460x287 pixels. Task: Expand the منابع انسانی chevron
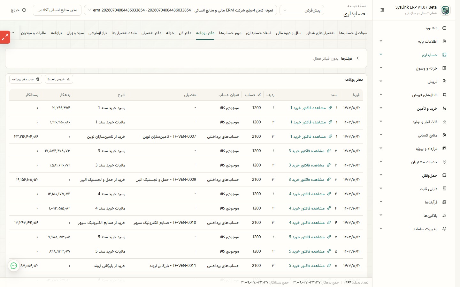click(381, 135)
